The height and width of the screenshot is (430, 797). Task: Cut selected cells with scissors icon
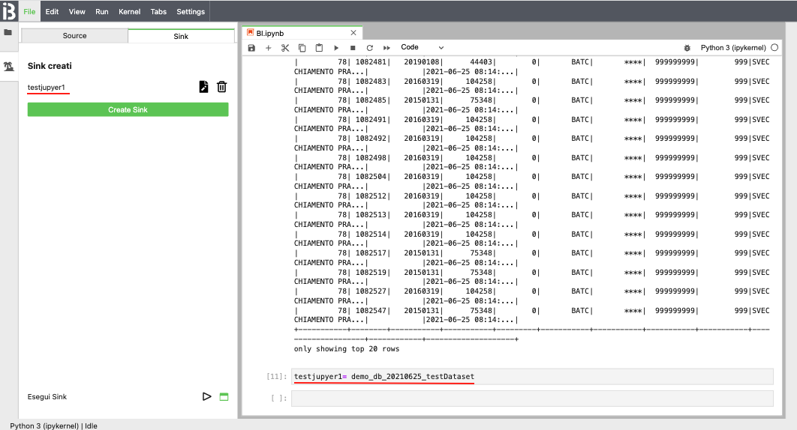pyautogui.click(x=285, y=48)
